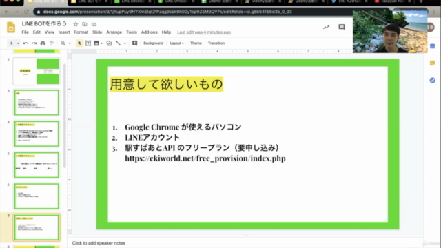Open the Add-ons menu
Screen dimensions: 441x248
(149, 32)
